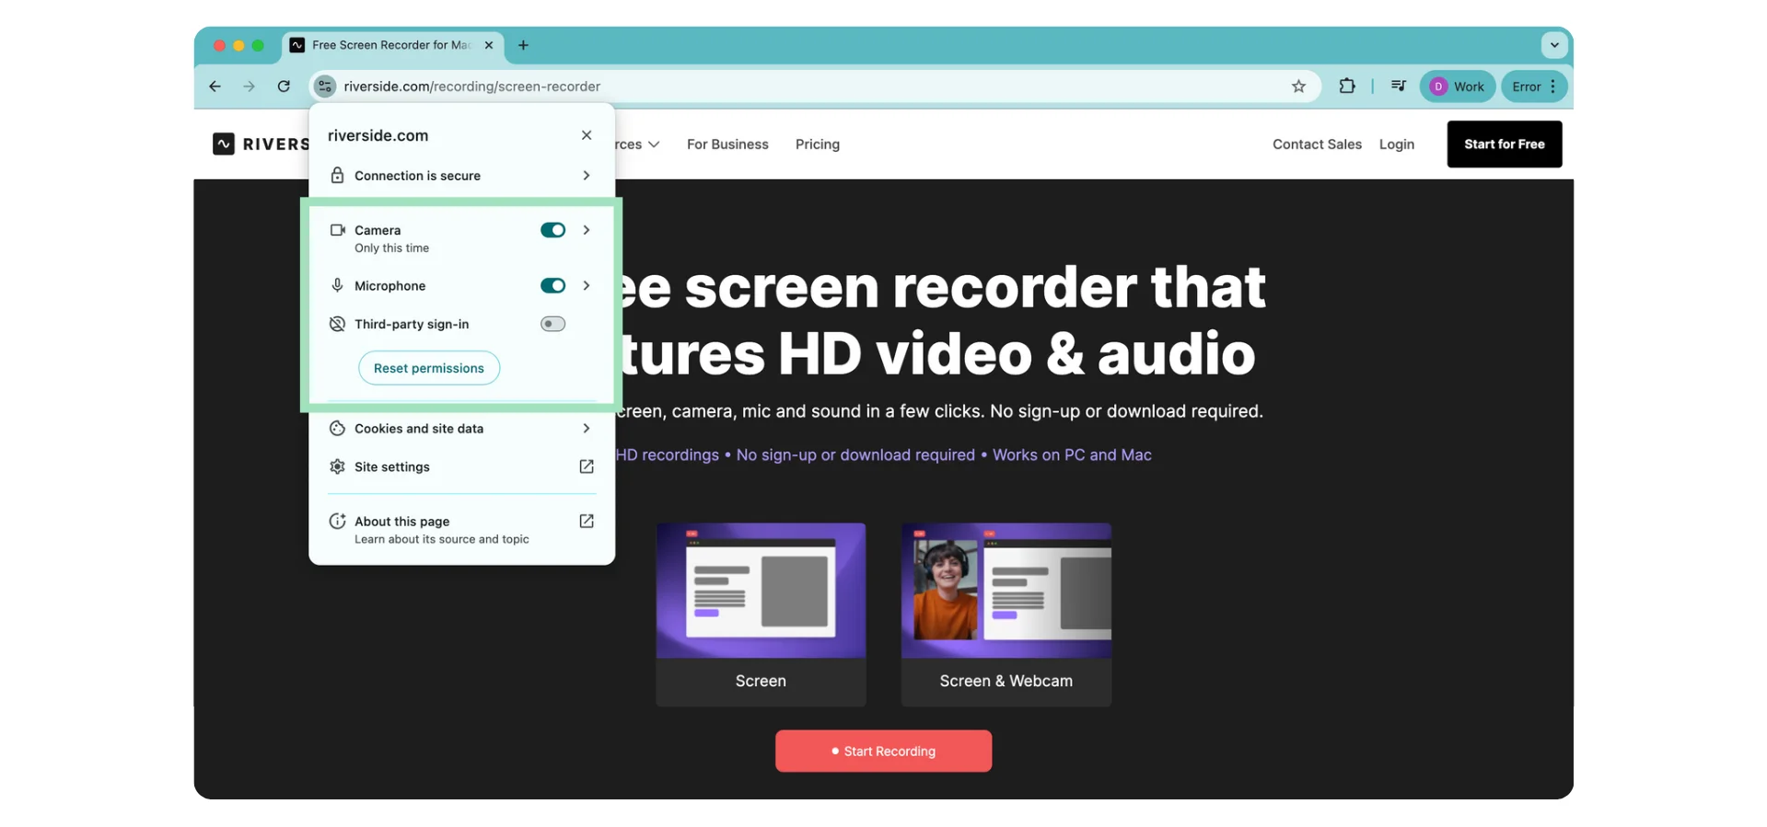Click the microphone icon in permissions
Screen dimensions: 1767x827
[x=337, y=286]
